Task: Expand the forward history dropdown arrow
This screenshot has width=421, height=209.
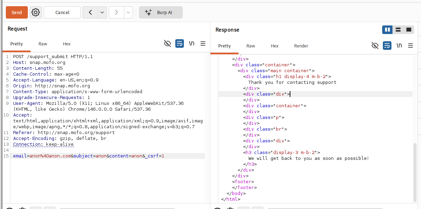Action: pyautogui.click(x=128, y=12)
